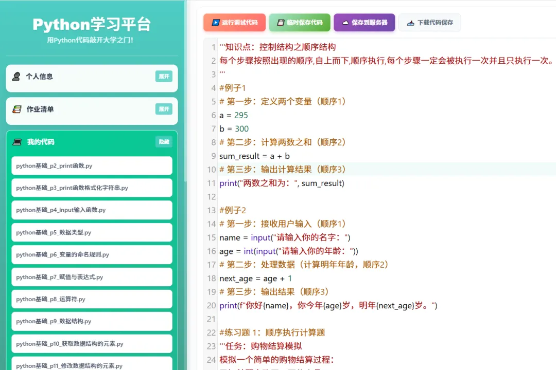Click the comment 第二步：计算两数之和（顺序2）
The width and height of the screenshot is (556, 370).
[282, 142]
